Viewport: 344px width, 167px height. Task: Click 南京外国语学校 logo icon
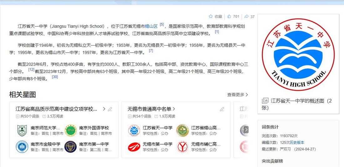tap(71, 131)
